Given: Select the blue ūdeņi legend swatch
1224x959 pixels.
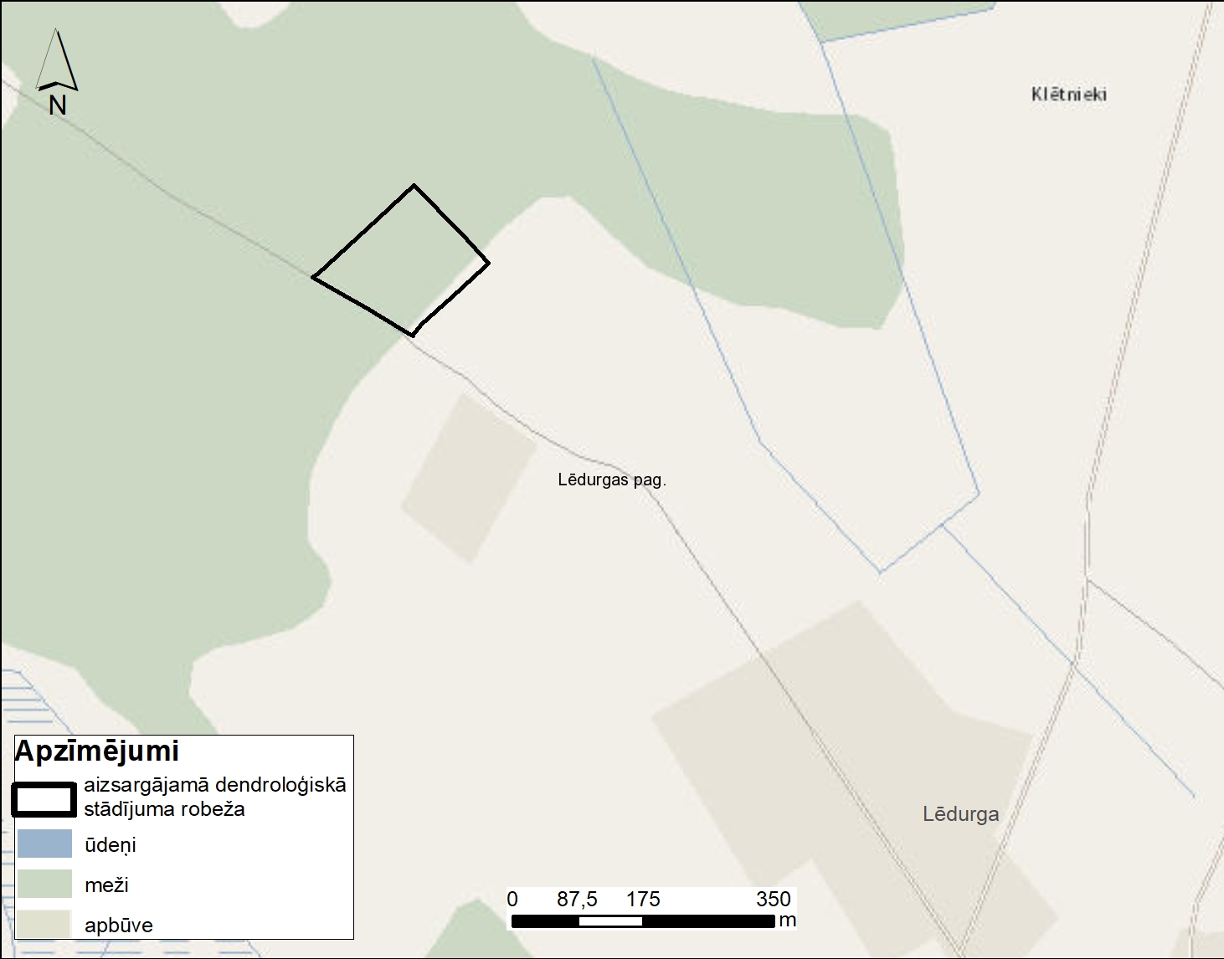Looking at the screenshot, I should (x=44, y=844).
